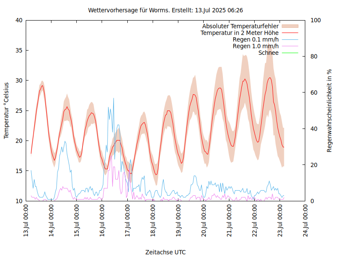This screenshot has width=343, height=257.
Task: Click the '22.Jul 00:00' time tick
Action: point(255,221)
